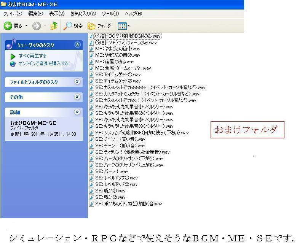The image size is (305, 249).
Task: Select icon of SE：アイテムゲット②.wav
Action: point(91,81)
